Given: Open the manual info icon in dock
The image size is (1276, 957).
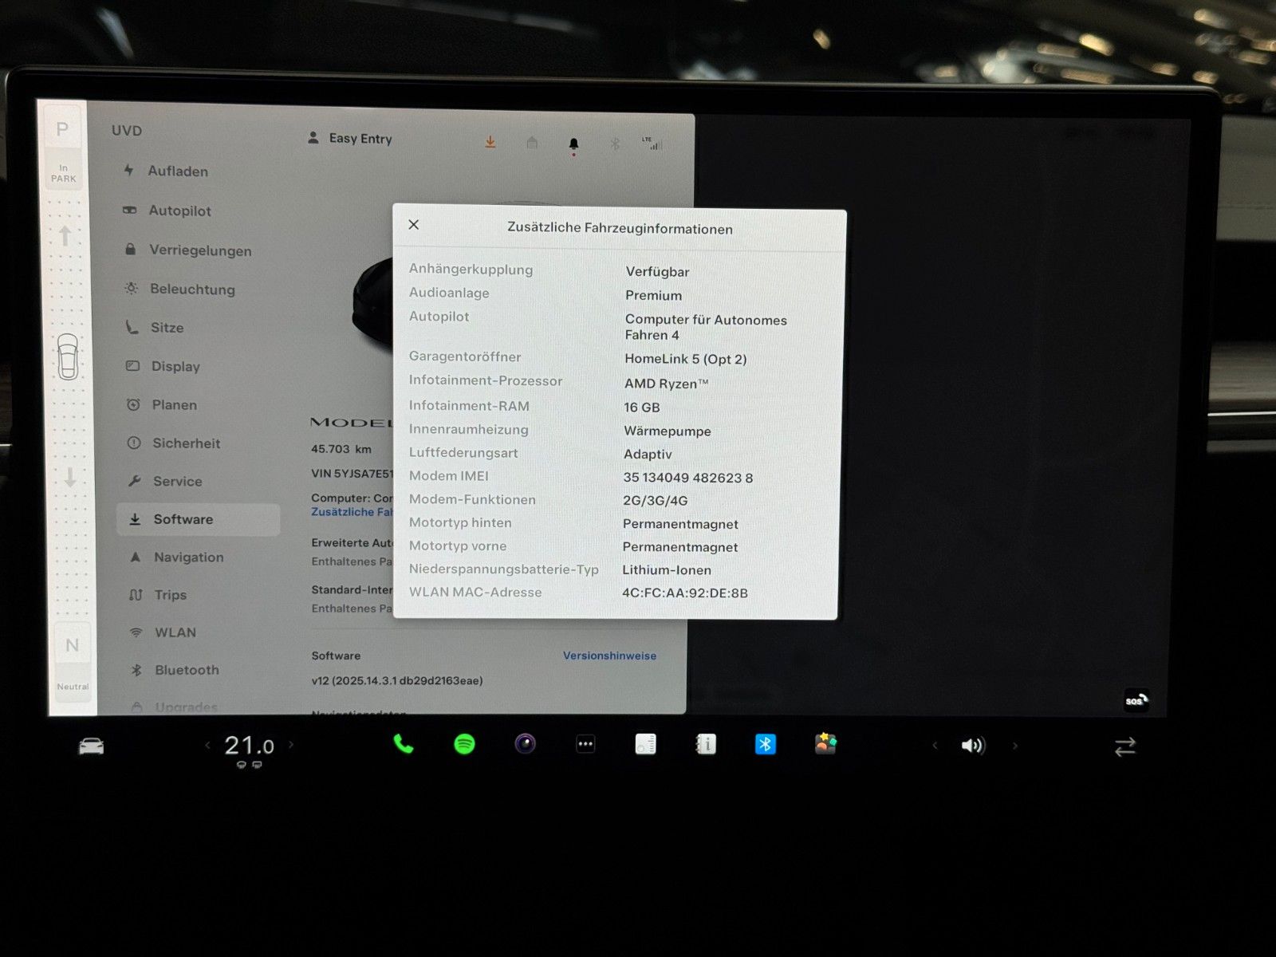Looking at the screenshot, I should 706,744.
